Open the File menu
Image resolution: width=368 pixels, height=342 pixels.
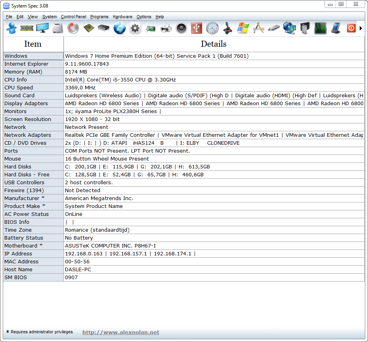pos(9,17)
